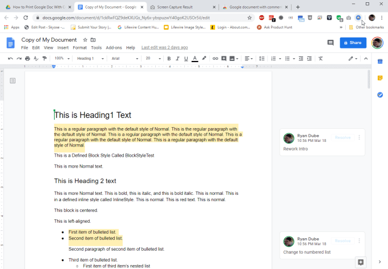
Task: Click the Bulleted list icon
Action: [287, 59]
